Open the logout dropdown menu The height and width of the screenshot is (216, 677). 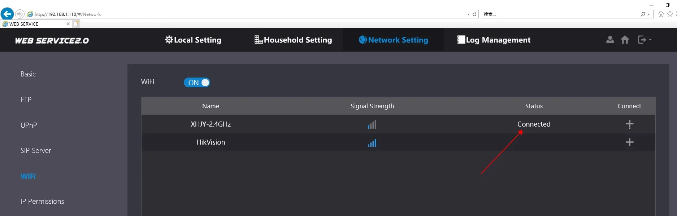point(645,40)
